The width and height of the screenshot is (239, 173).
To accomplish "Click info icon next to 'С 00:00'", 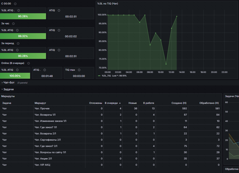I will point(15,4).
